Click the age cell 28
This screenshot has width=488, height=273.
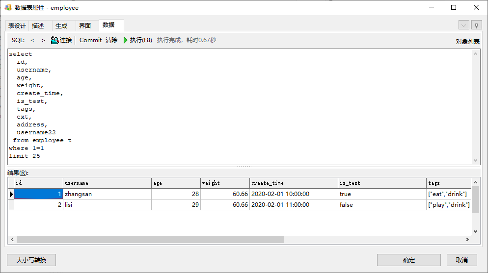click(176, 194)
